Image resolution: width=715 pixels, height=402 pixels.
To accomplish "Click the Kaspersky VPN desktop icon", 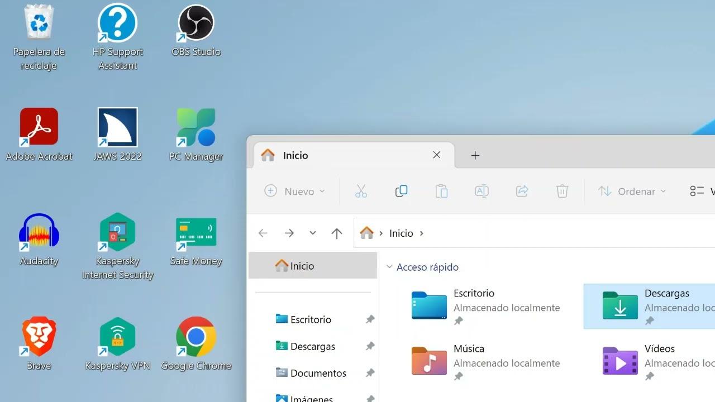I will click(x=117, y=344).
